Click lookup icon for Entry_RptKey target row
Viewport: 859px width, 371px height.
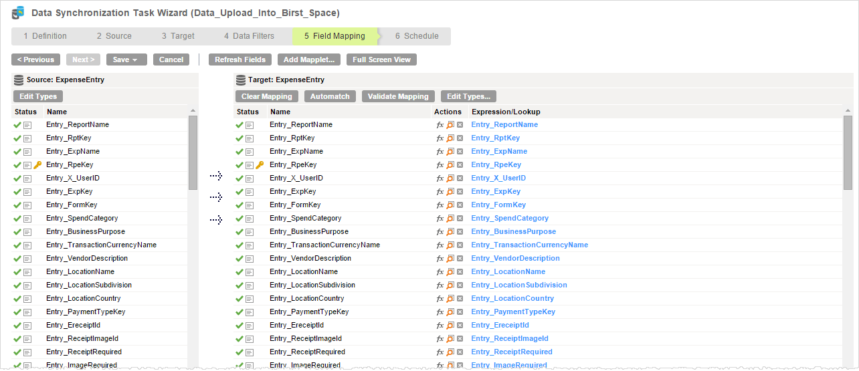pyautogui.click(x=450, y=138)
